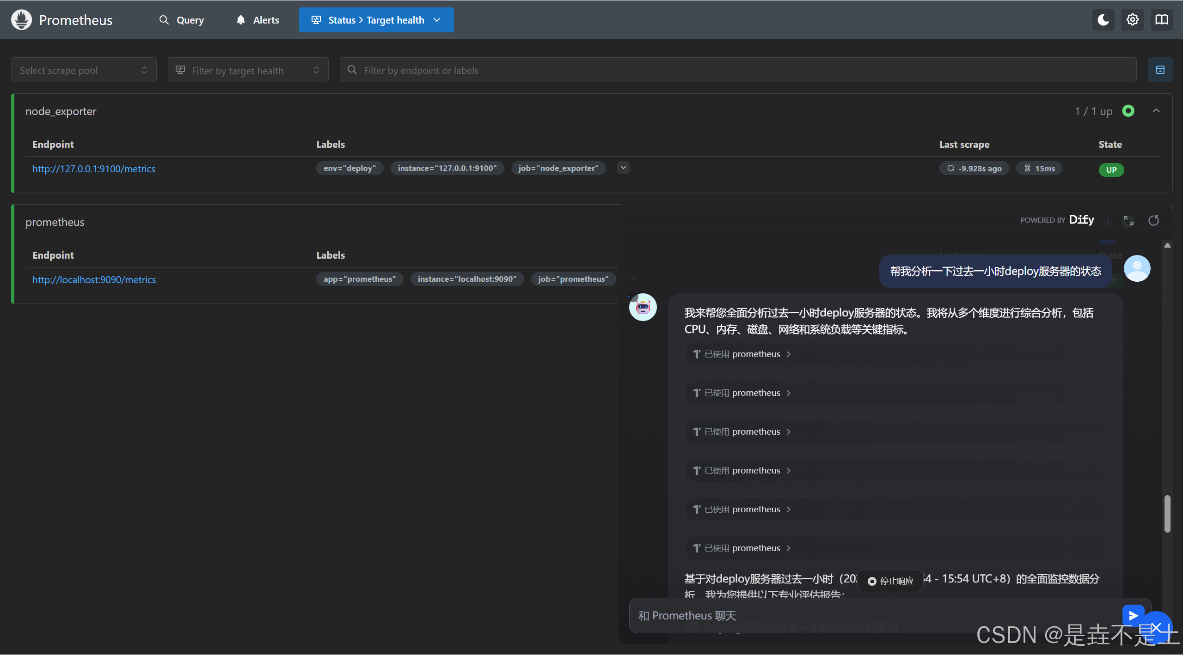The height and width of the screenshot is (655, 1183).
Task: Open the 127.0.0.1:9100 metrics link
Action: click(x=94, y=169)
